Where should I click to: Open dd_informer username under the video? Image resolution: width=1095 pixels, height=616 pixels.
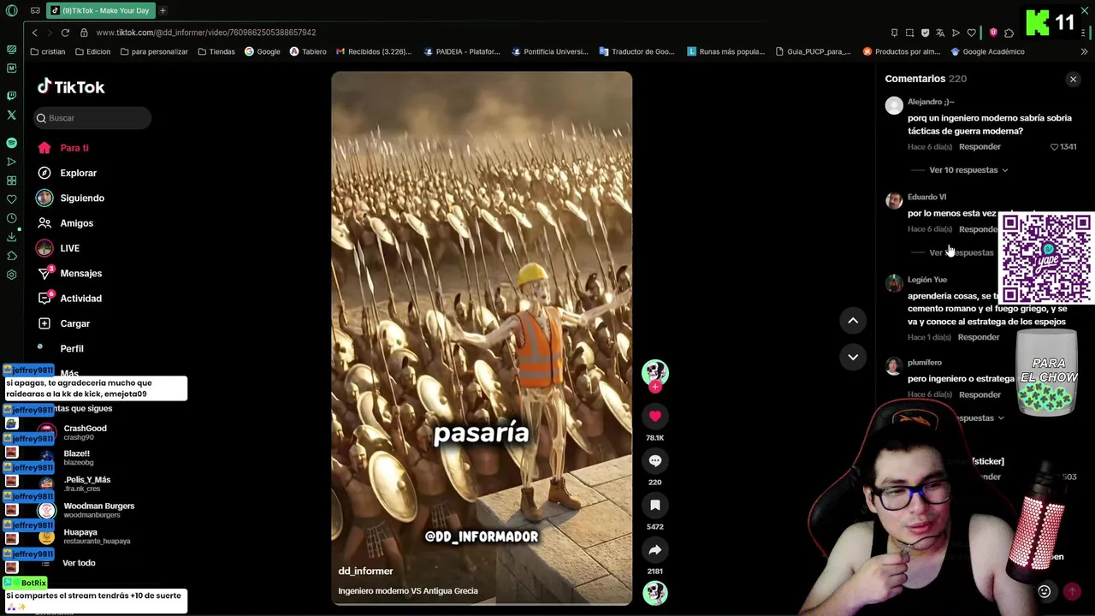365,572
